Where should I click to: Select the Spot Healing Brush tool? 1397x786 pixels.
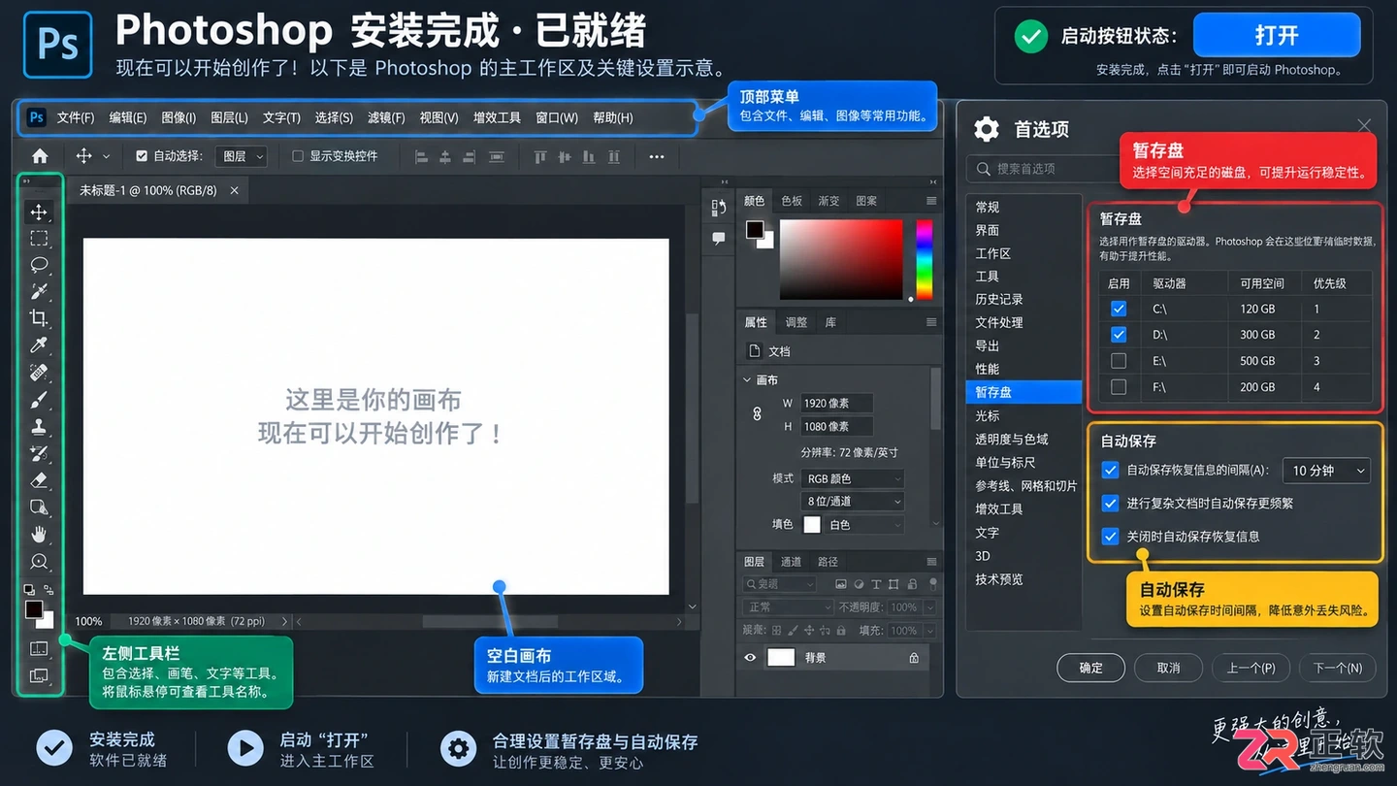click(39, 372)
